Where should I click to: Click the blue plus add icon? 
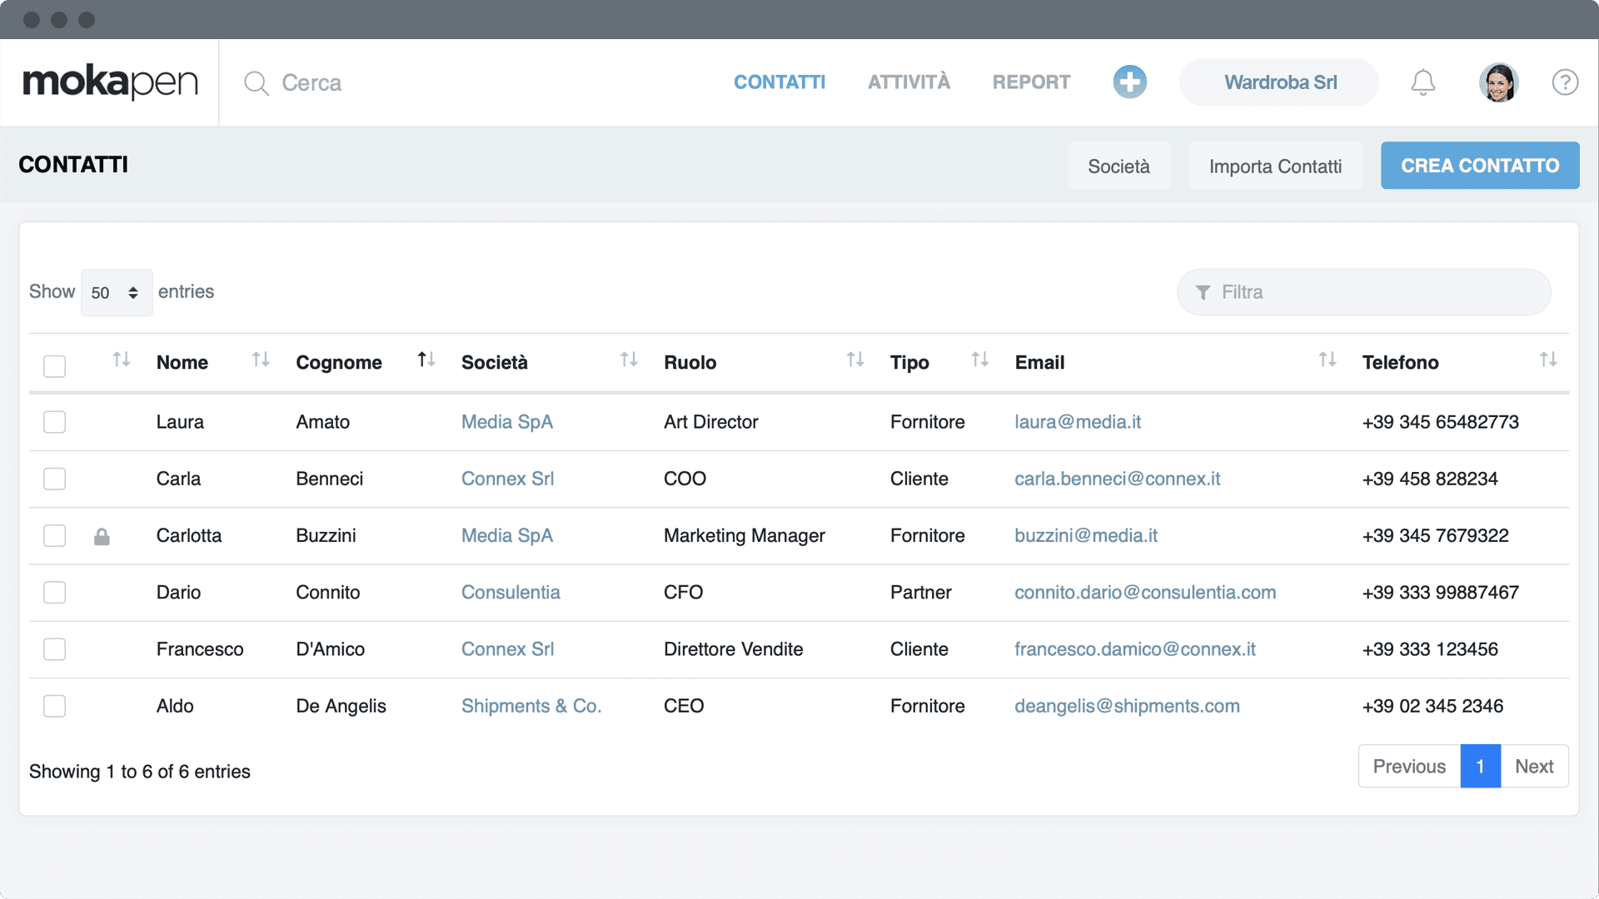pyautogui.click(x=1129, y=82)
